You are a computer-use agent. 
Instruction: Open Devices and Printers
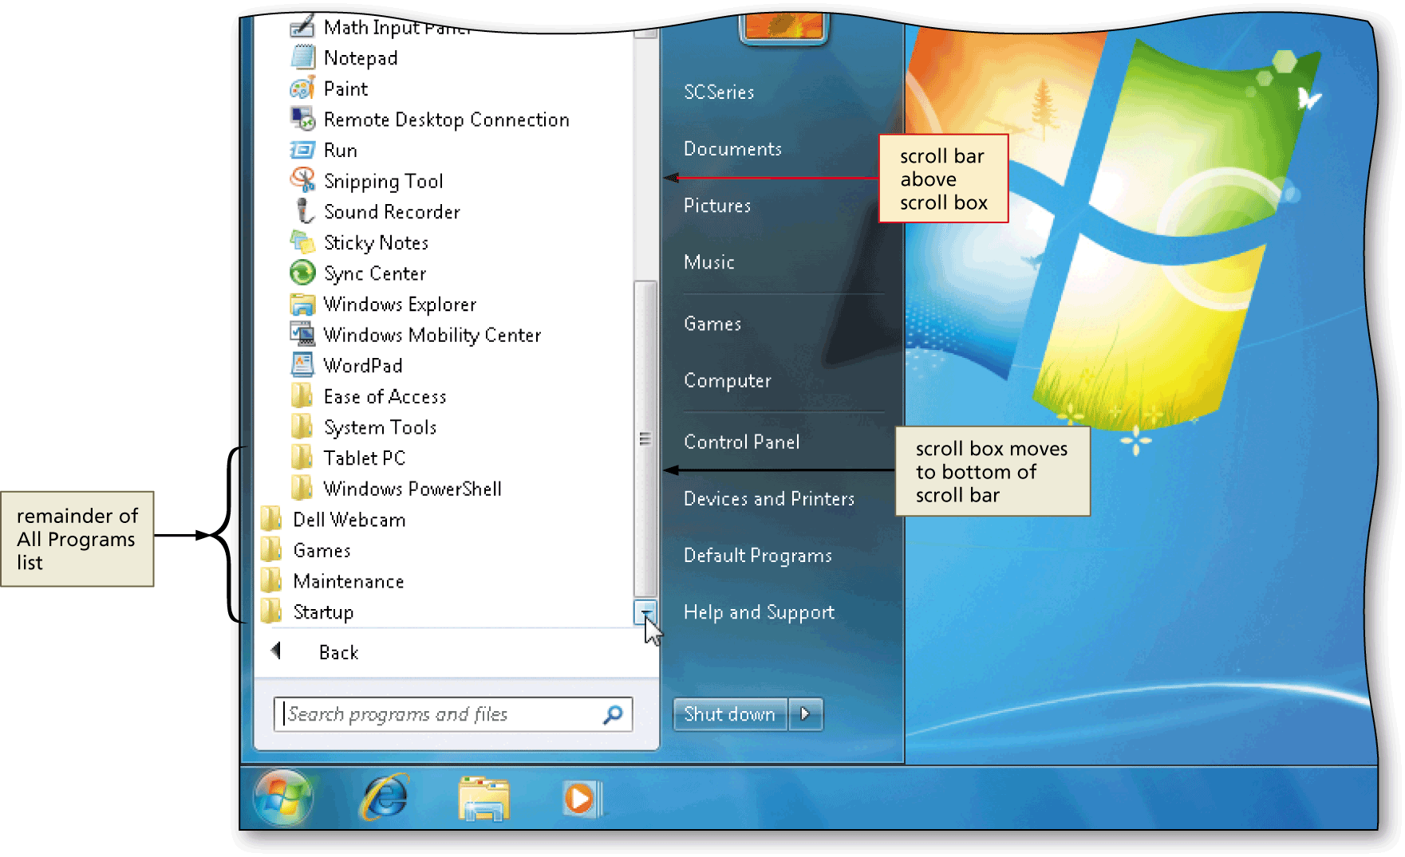(x=769, y=498)
